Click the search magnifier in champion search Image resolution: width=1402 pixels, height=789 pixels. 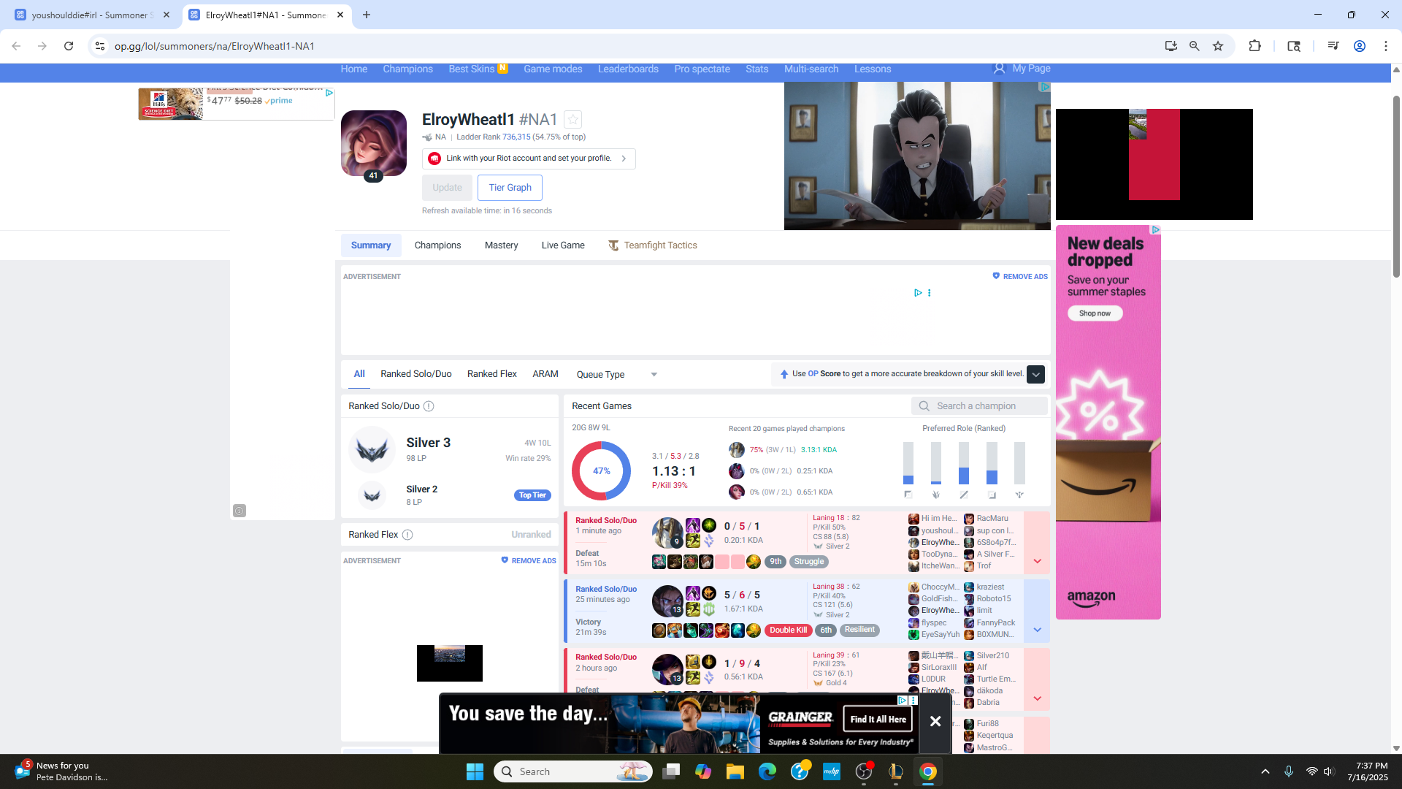(x=924, y=406)
